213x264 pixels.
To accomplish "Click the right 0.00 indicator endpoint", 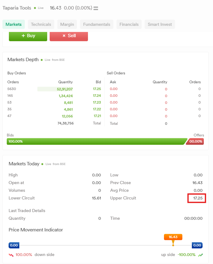I will 197,245.
